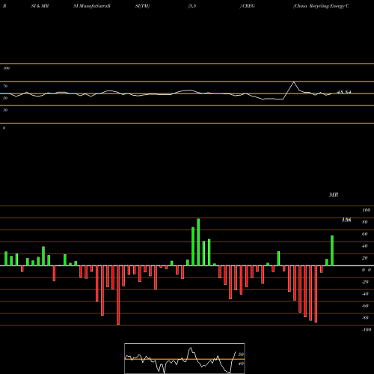
Task: Click the 'MR' panel label
Action: point(334,194)
